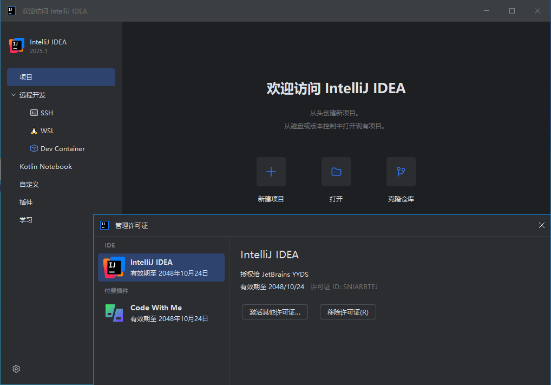Click the 2025.1 version text

[x=38, y=51]
